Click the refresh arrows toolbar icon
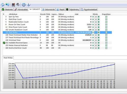The height and width of the screenshot is (94, 127). click(x=3, y=5)
